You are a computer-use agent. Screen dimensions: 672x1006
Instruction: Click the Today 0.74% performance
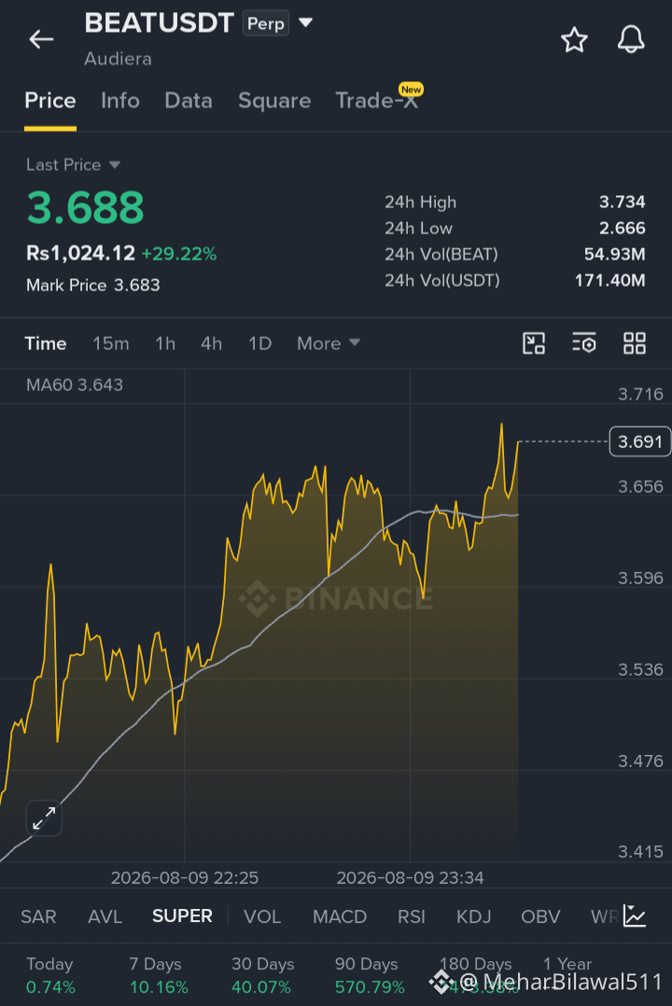(x=50, y=975)
